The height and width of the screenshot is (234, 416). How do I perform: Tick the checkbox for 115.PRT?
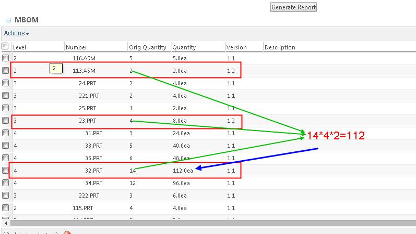[5, 208]
